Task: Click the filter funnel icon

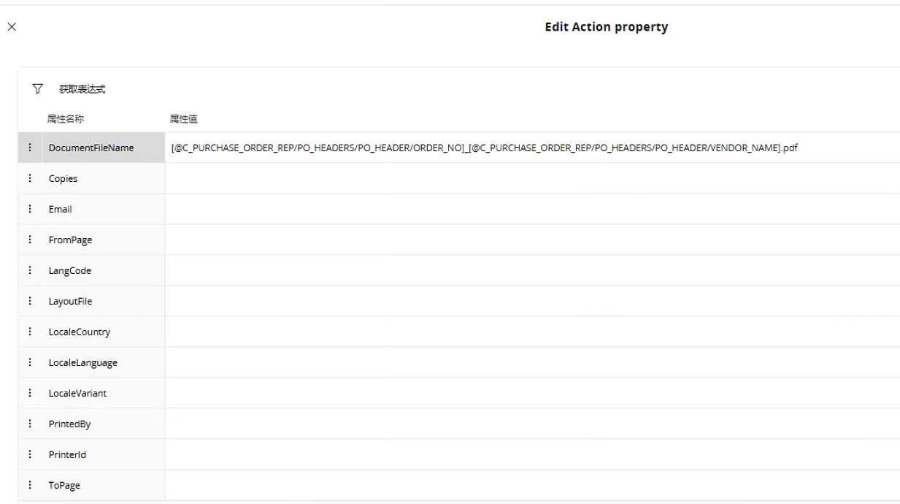Action: [38, 89]
